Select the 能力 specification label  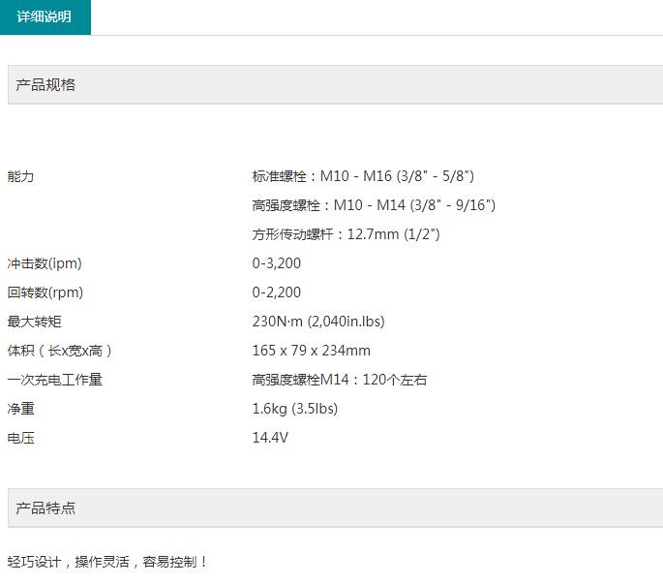point(20,176)
